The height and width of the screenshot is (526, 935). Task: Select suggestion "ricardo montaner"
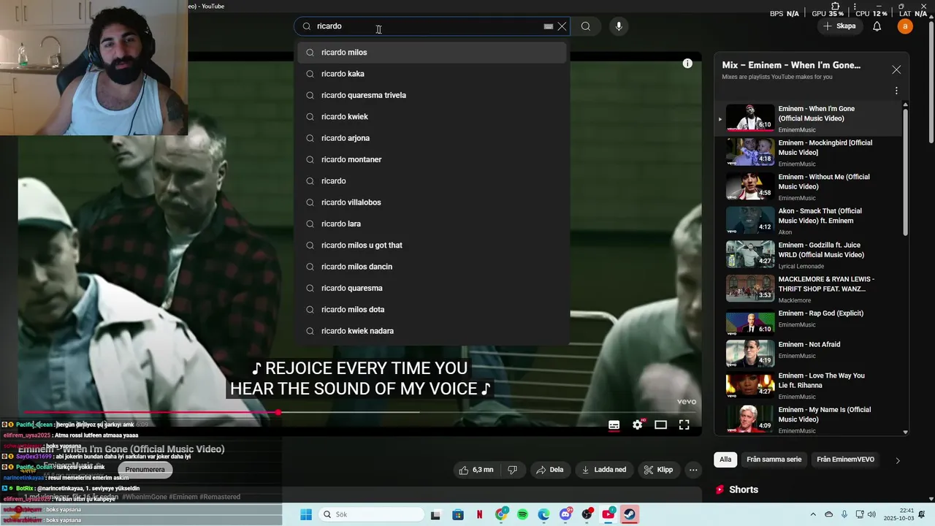pos(432,159)
